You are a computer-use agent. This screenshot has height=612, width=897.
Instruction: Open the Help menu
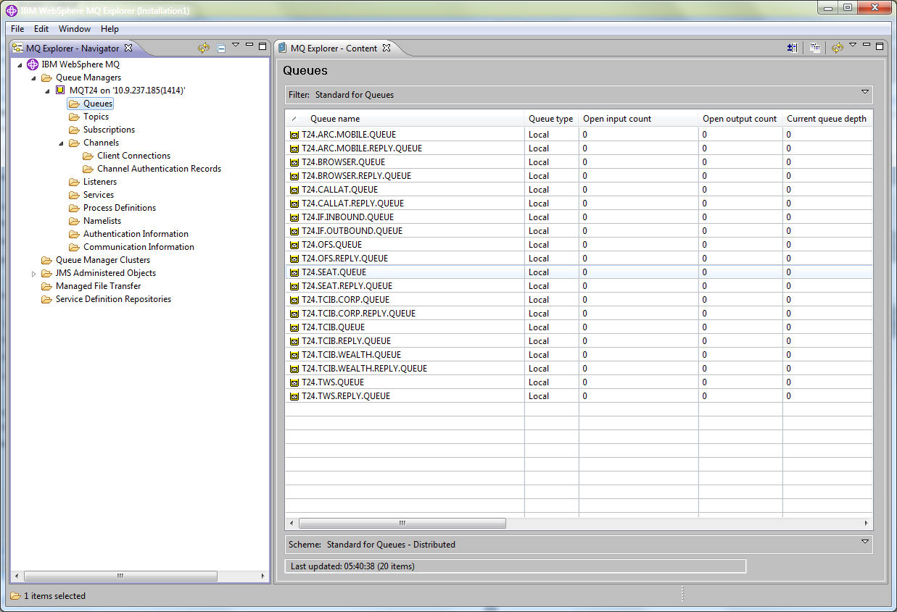109,29
